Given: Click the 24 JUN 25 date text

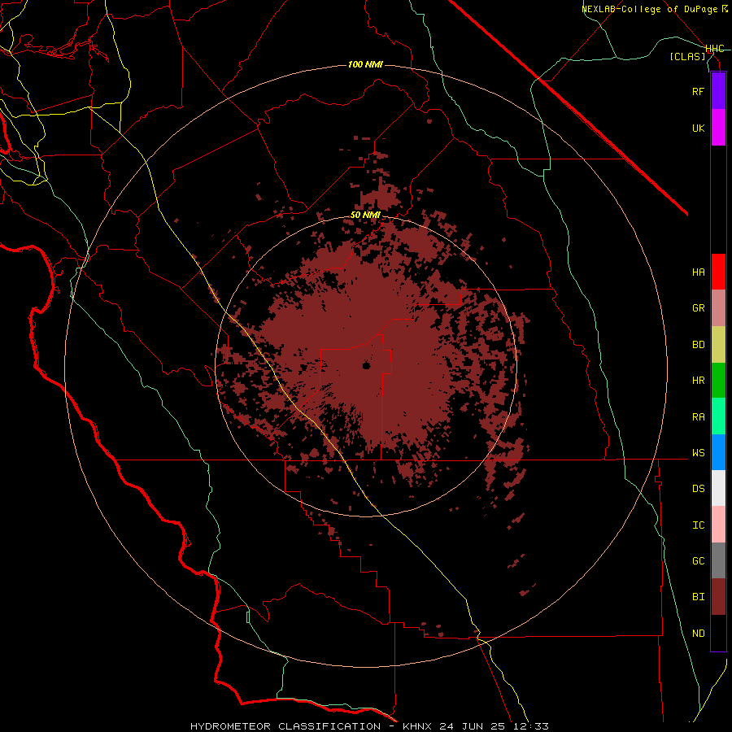Looking at the screenshot, I should (x=474, y=726).
